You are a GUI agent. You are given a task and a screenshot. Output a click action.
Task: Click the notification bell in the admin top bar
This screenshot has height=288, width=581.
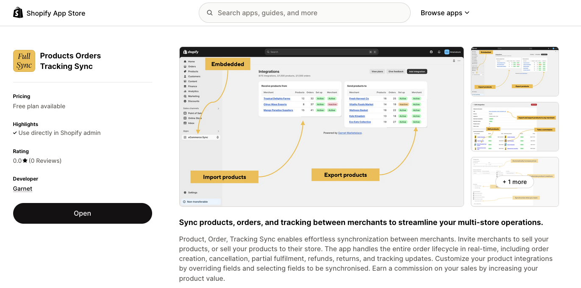pos(439,52)
